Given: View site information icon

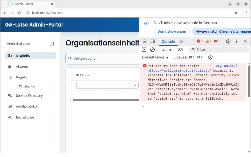Looking at the screenshot, I should click(x=28, y=13).
